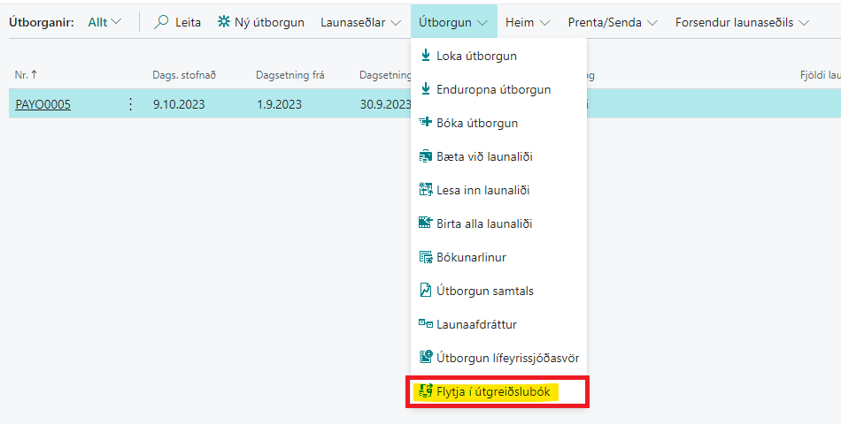Select Útborgun lífeyrissjóðasvör menu entry
This screenshot has width=841, height=424.
coord(507,358)
